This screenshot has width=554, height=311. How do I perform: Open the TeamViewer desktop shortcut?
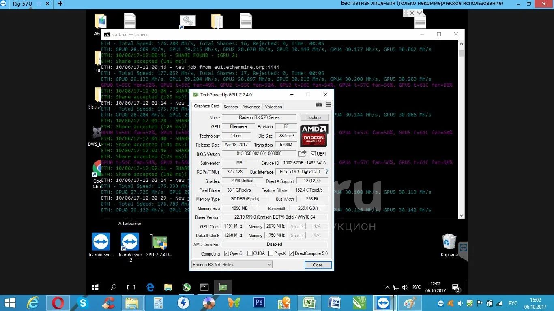(x=101, y=245)
